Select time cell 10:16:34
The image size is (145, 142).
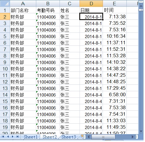click(x=115, y=36)
